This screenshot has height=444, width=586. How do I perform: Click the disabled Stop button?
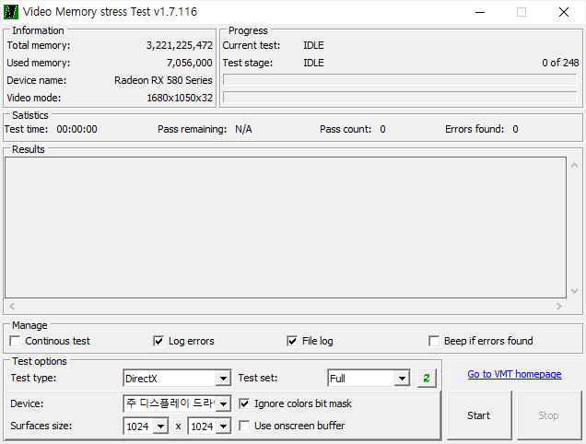pos(548,415)
